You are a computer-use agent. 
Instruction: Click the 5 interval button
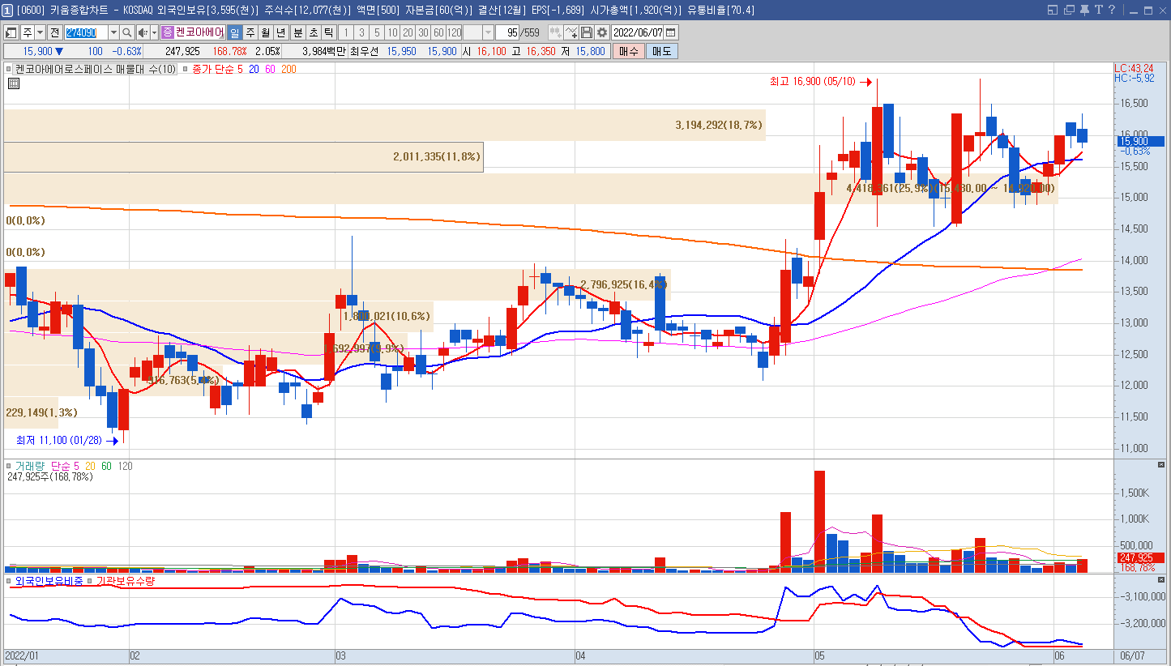pos(377,32)
